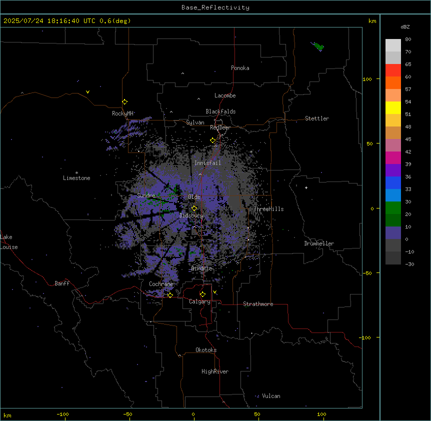
Task: Click the Cochrane town label
Action: (x=161, y=284)
